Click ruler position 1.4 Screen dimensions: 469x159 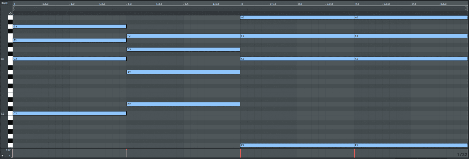coord(186,4)
